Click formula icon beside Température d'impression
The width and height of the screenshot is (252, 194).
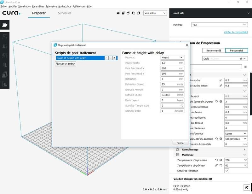221,160
